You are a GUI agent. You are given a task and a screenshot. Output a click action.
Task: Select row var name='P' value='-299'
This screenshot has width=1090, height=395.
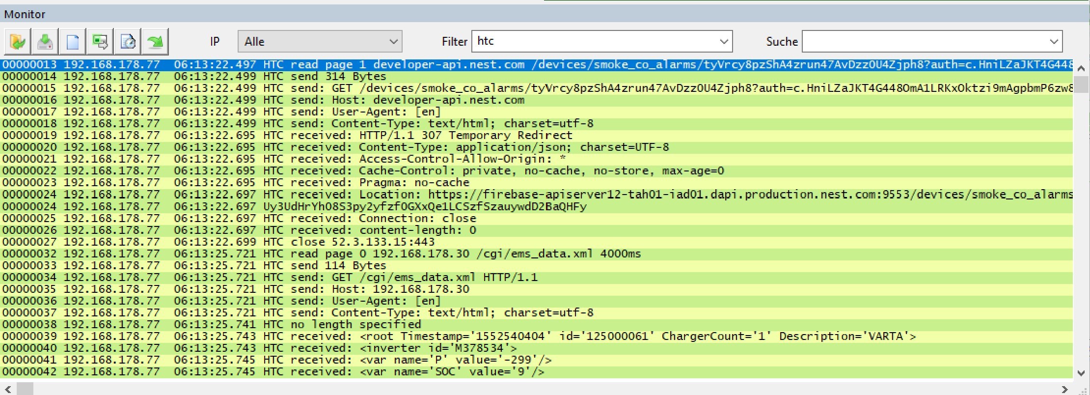click(537, 360)
